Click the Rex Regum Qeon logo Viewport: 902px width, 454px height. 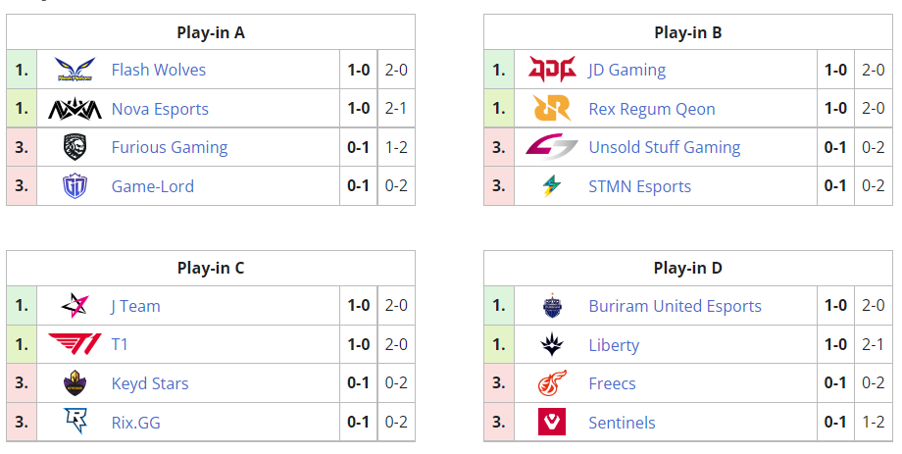pyautogui.click(x=552, y=109)
